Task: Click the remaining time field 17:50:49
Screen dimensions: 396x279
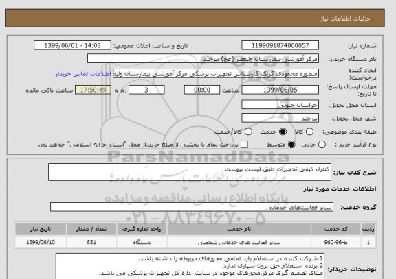Action: [x=93, y=90]
